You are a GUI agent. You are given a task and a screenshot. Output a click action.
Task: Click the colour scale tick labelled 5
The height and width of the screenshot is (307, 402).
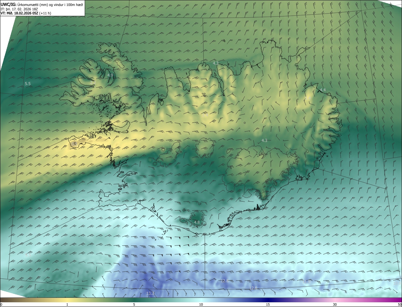point(134,304)
